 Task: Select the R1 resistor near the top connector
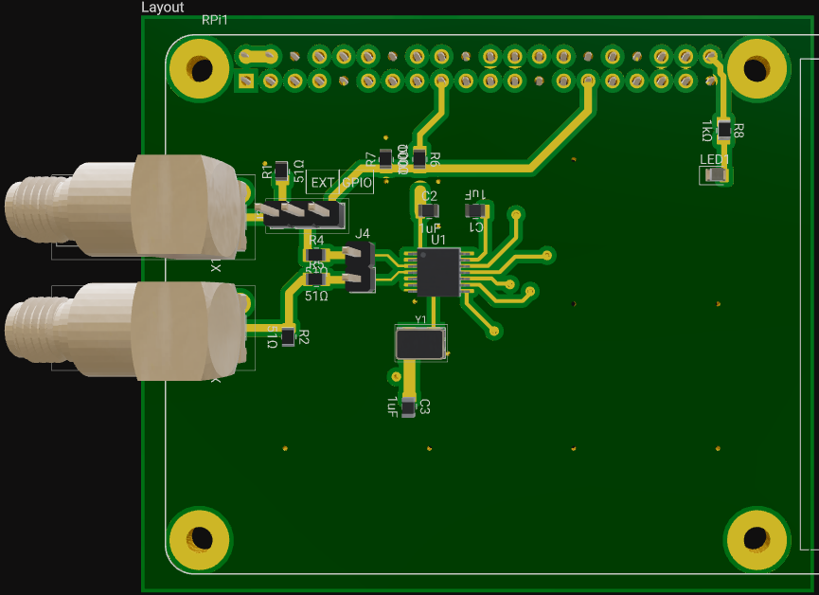pyautogui.click(x=281, y=171)
